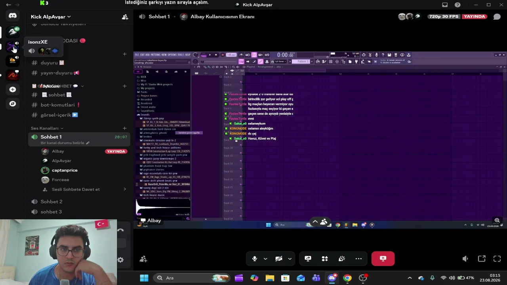Open Discord help question mark
The image size is (507, 285).
click(457, 5)
